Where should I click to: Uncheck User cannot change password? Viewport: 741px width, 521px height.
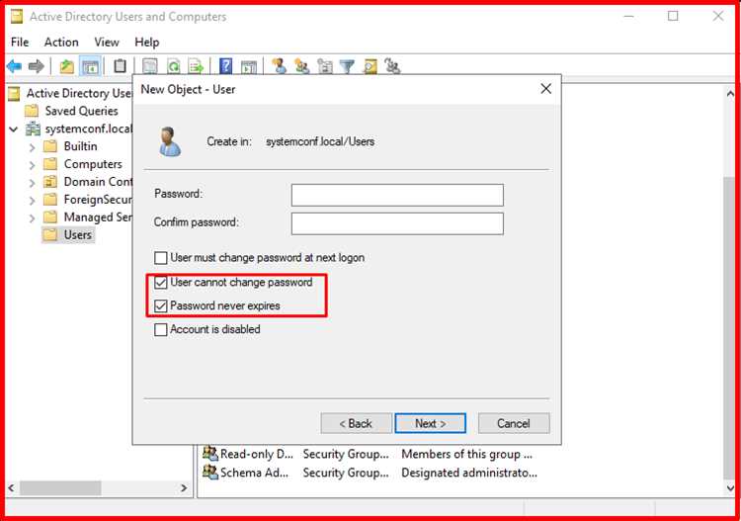click(161, 282)
